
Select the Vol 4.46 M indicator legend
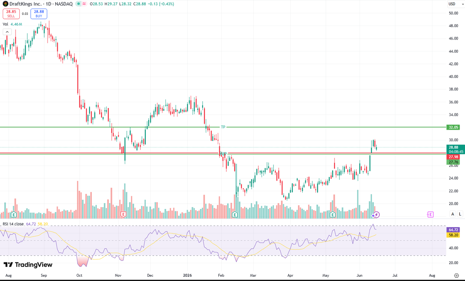tap(12, 24)
